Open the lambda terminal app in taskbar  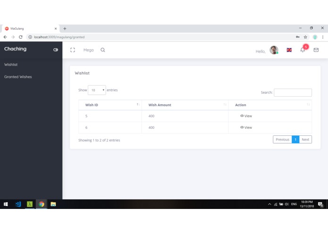pyautogui.click(x=30, y=204)
